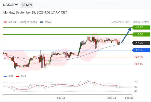Image resolution: width=151 pixels, height=102 pixels.
Task: Click the MA 20 + Bollinger Bands legend swatch
Action: (x=5, y=22)
